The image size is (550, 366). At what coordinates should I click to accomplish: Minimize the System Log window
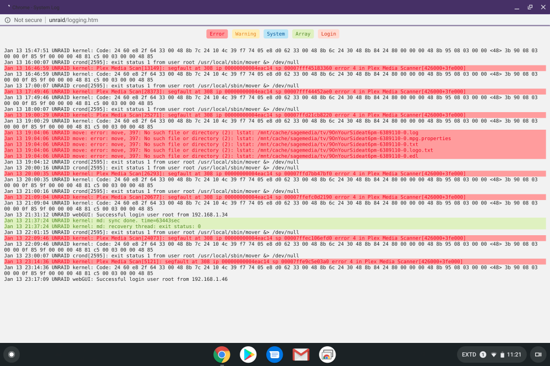(516, 7)
